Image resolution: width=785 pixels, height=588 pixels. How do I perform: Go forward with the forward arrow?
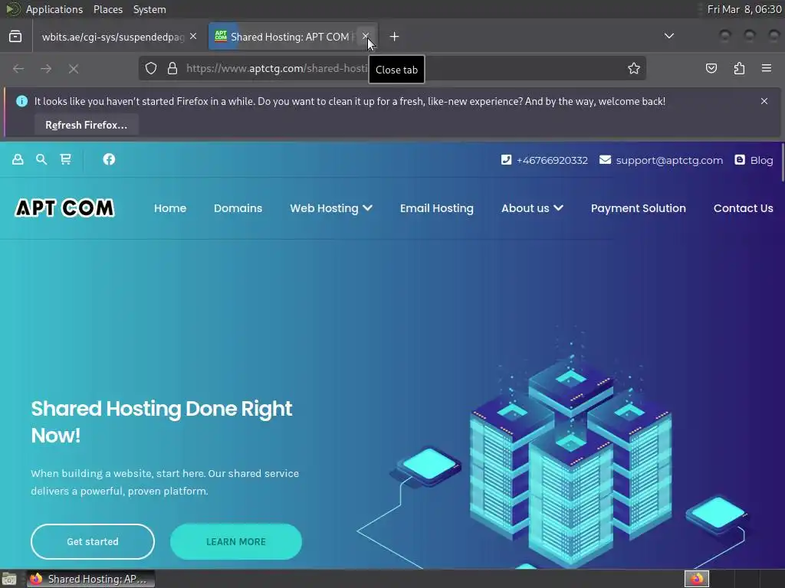(x=46, y=68)
